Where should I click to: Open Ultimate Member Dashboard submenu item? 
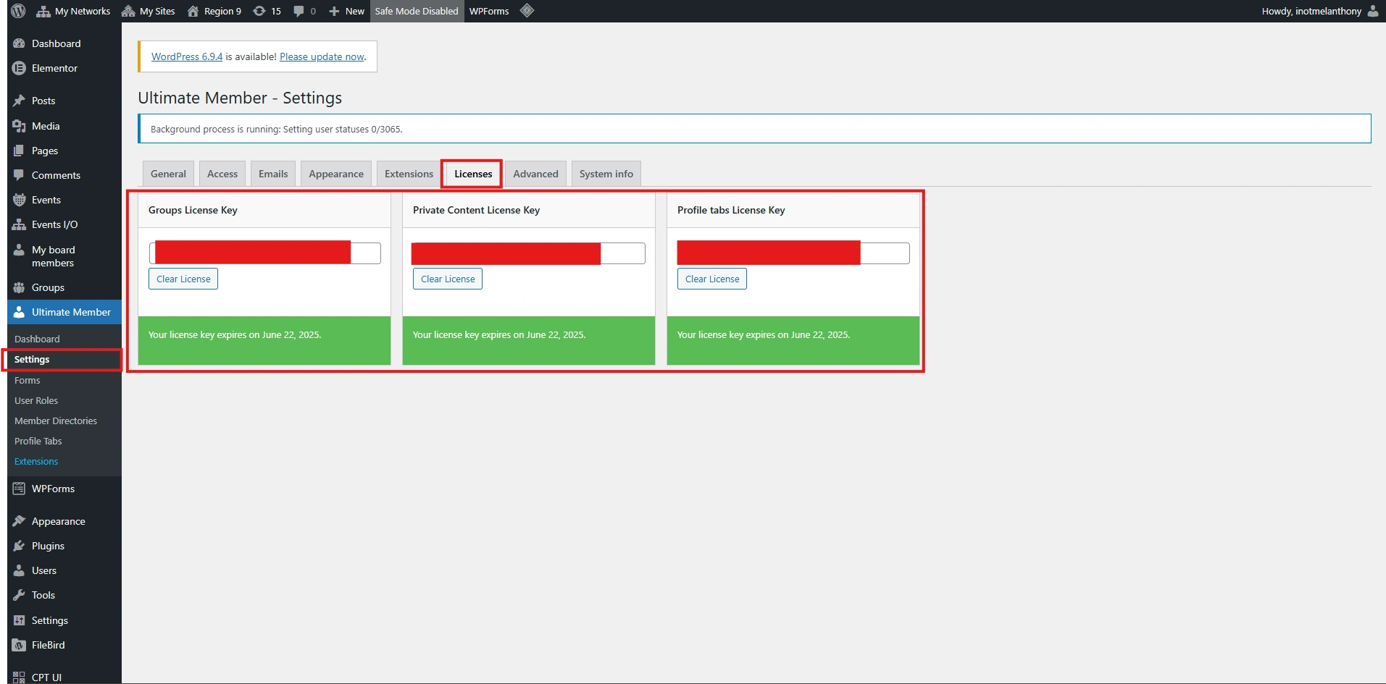[x=37, y=339]
